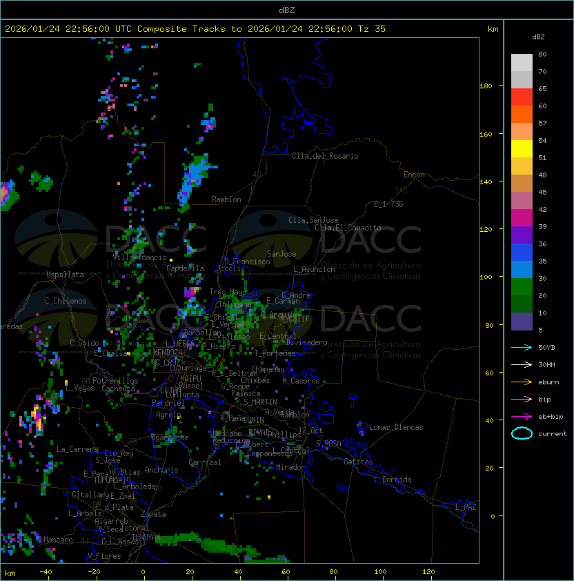Click the 'Clla.del_Rosario' place label
The width and height of the screenshot is (574, 581).
point(325,156)
